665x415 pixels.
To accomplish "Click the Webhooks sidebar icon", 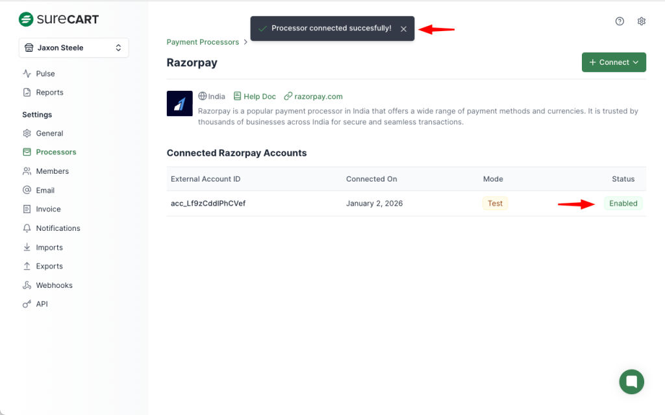I will pyautogui.click(x=27, y=285).
